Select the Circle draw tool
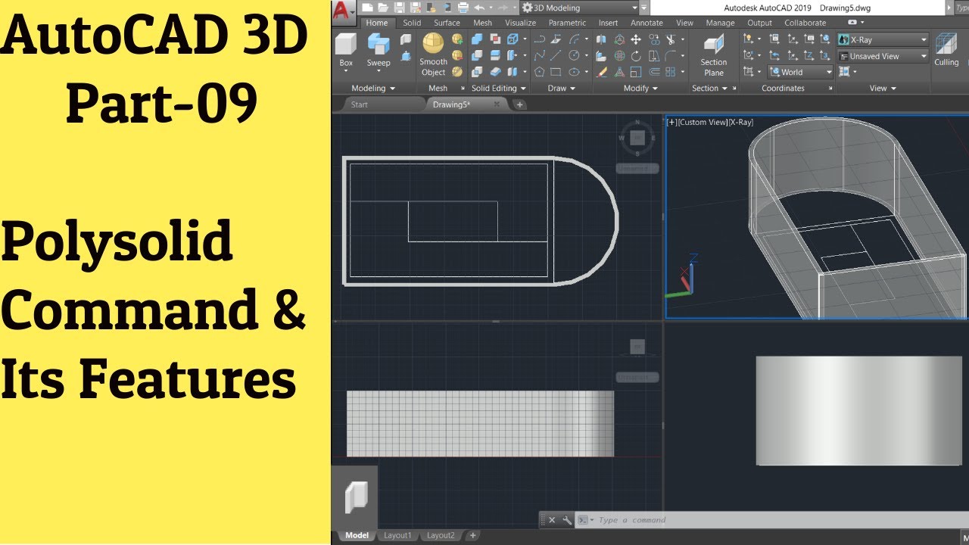The image size is (969, 545). [575, 55]
